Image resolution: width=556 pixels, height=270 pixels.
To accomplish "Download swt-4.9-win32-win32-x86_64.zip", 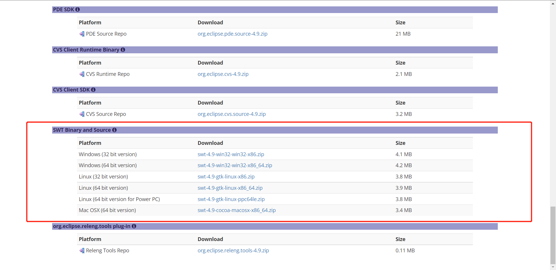I will coord(235,165).
